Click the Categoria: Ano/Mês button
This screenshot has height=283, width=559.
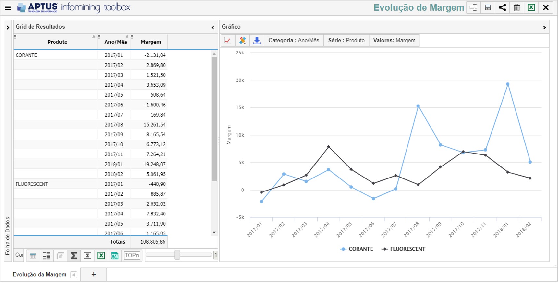294,41
